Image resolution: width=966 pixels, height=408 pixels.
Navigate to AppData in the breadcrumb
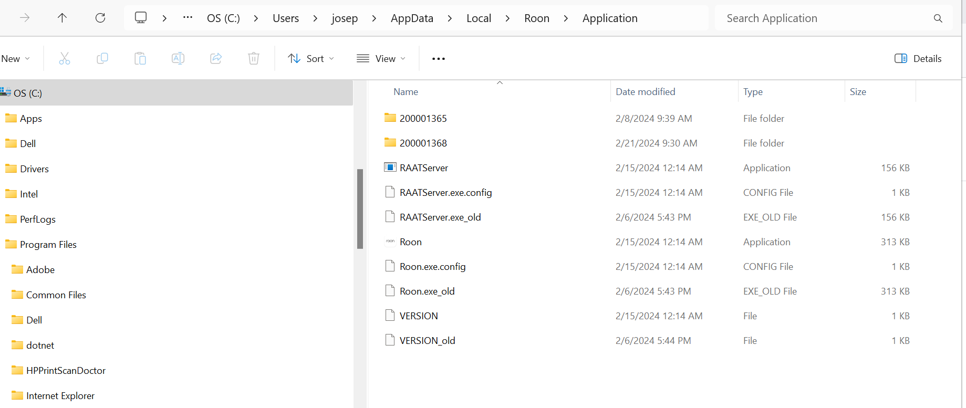click(x=412, y=18)
